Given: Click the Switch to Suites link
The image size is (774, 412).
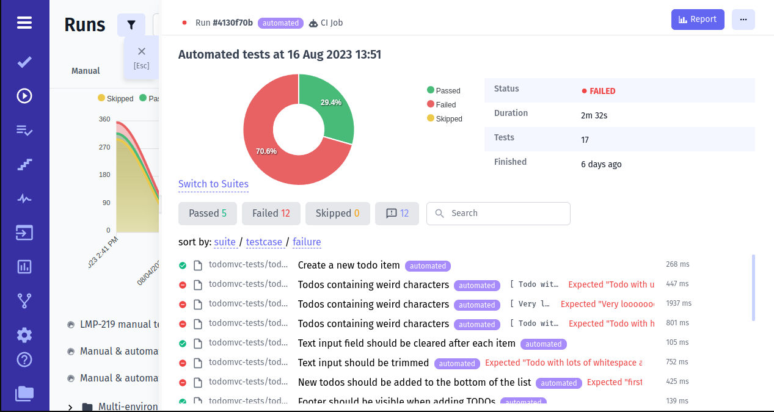Looking at the screenshot, I should coord(213,184).
